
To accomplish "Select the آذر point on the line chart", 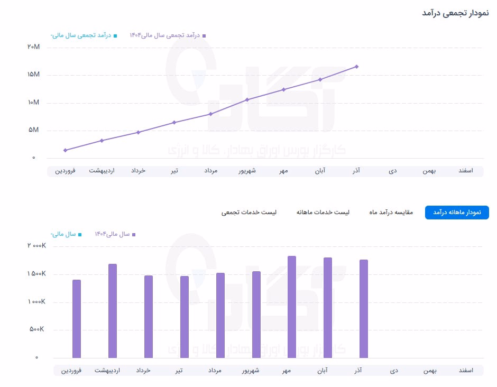I will (x=356, y=67).
